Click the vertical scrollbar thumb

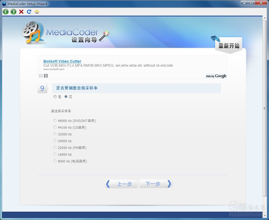[x=265, y=108]
